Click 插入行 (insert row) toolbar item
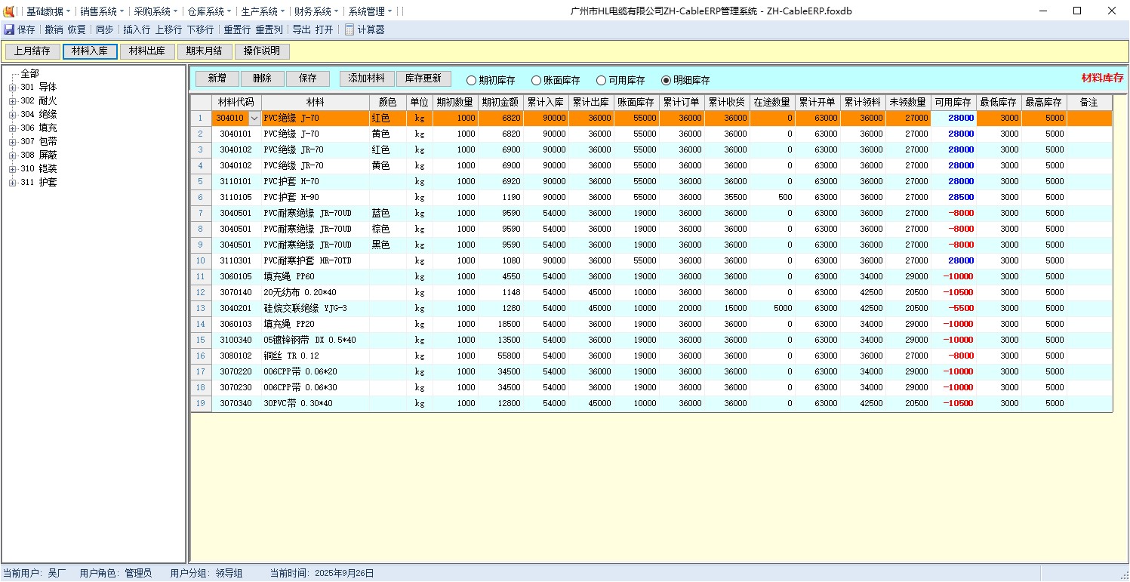This screenshot has width=1130, height=582. (137, 30)
